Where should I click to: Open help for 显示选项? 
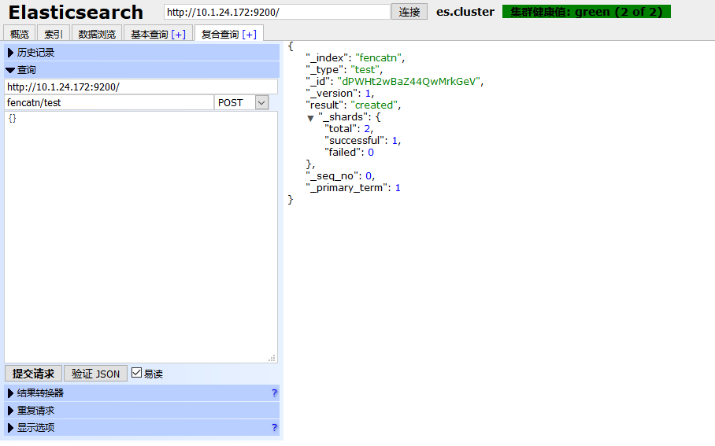274,427
